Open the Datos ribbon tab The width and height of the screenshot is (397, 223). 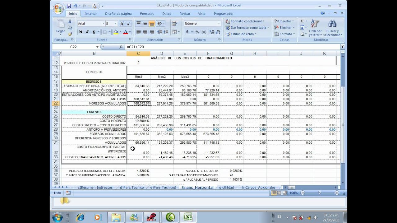tap(167, 14)
